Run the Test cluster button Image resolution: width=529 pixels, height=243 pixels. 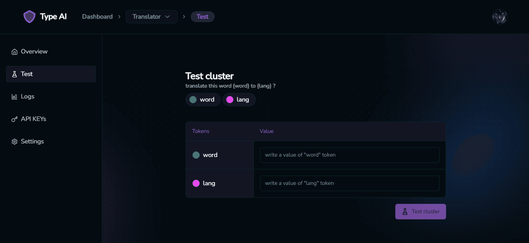(420, 212)
